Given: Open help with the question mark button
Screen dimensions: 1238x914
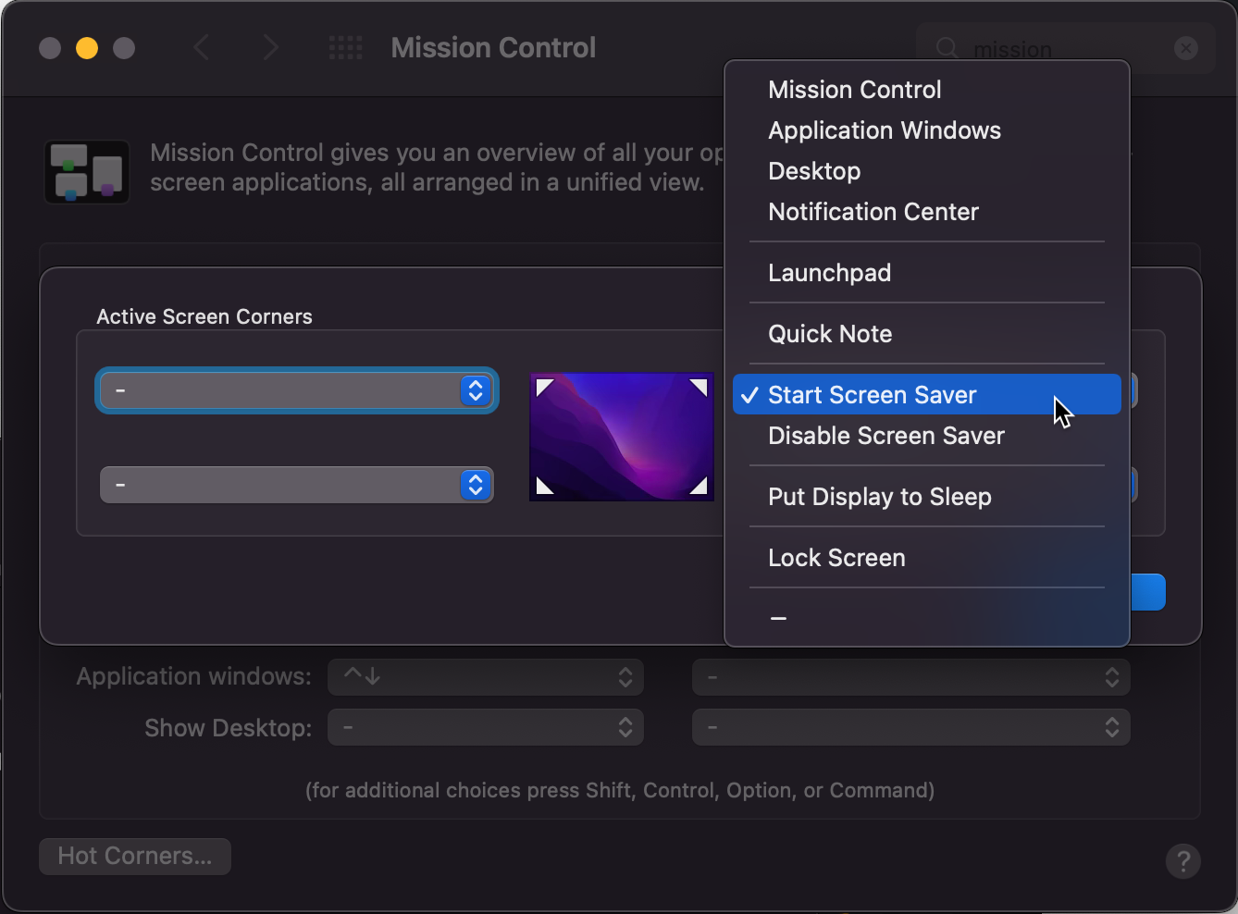Looking at the screenshot, I should coord(1182,861).
